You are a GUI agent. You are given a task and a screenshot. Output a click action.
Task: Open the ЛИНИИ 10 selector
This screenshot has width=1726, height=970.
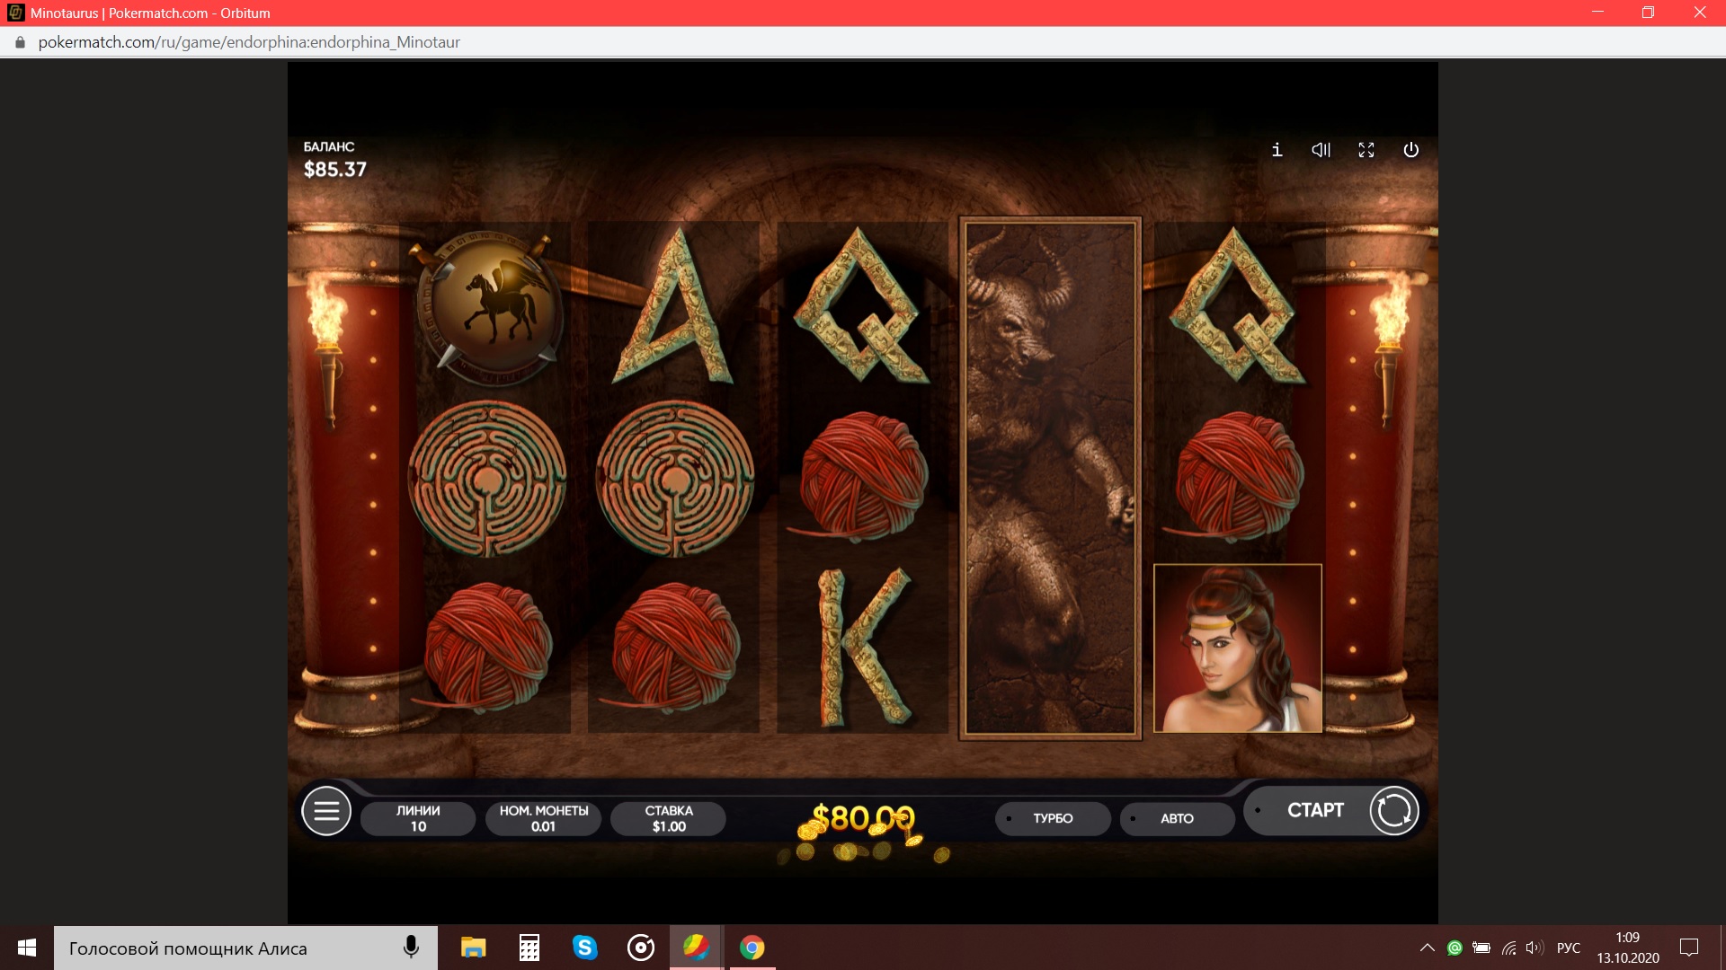pos(418,818)
